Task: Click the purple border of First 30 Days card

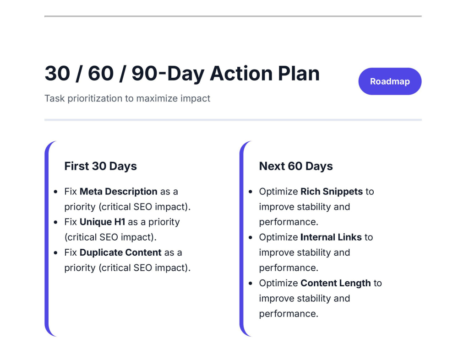Action: (47, 239)
